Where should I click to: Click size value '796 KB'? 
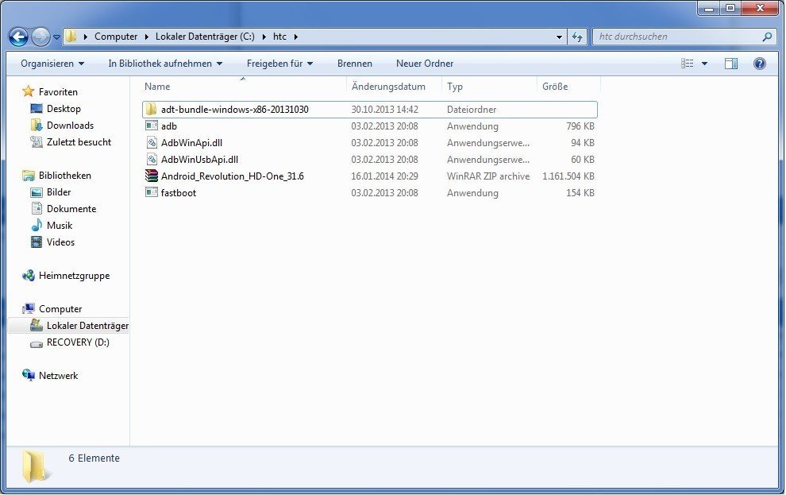580,126
